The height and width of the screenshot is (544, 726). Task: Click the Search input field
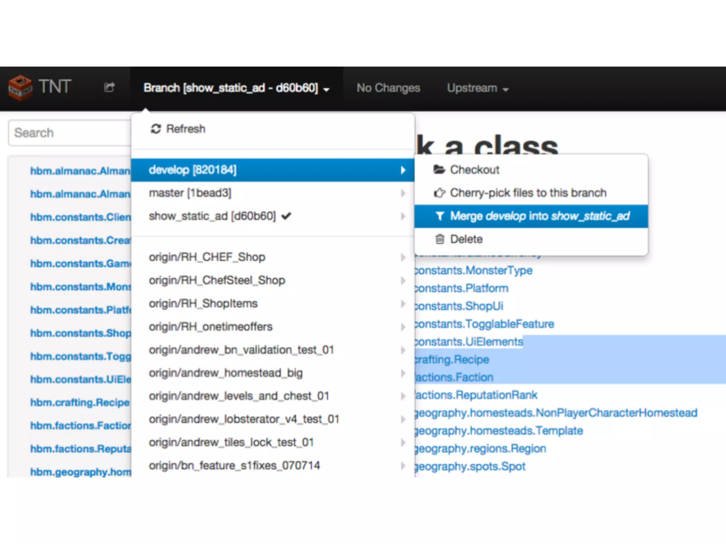coord(70,133)
